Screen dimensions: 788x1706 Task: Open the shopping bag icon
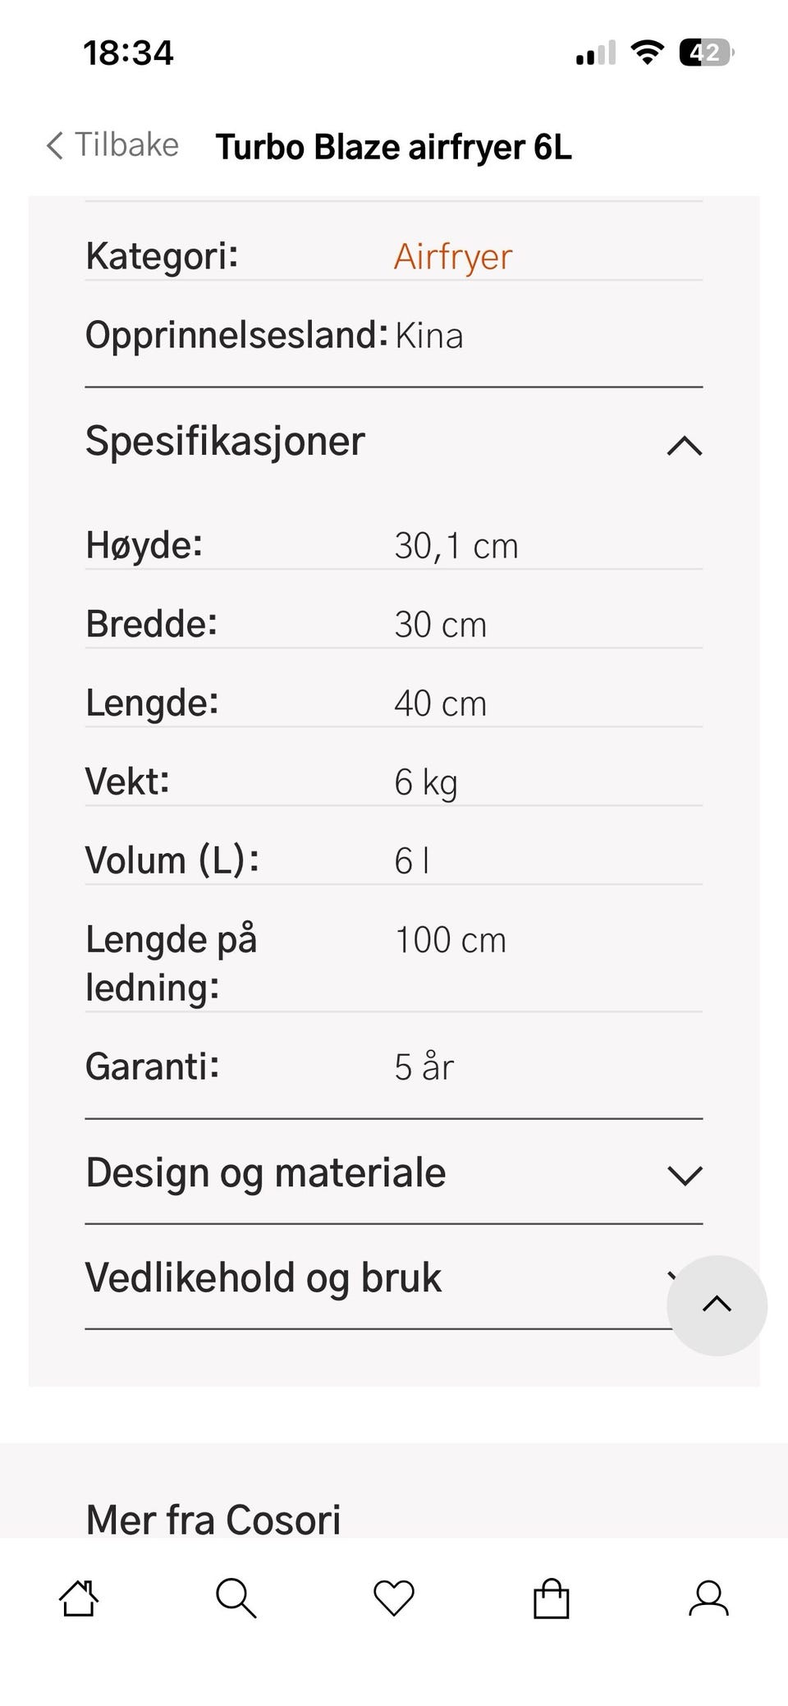point(552,1598)
